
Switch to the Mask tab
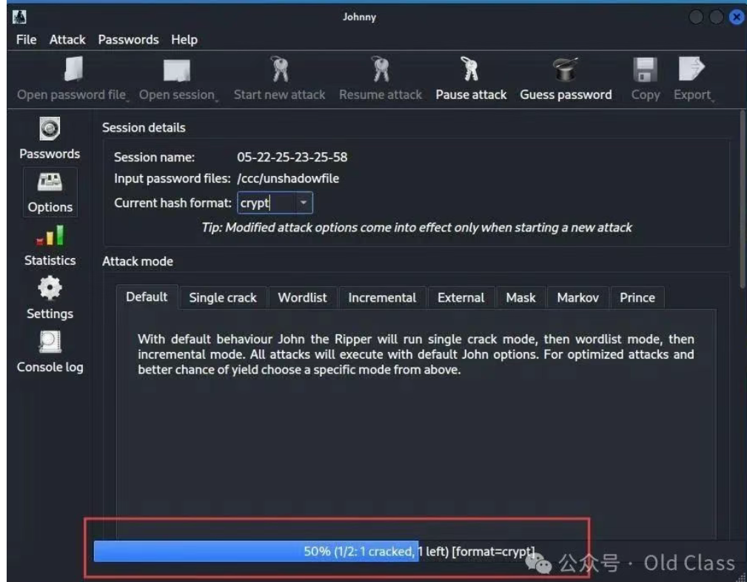click(520, 298)
